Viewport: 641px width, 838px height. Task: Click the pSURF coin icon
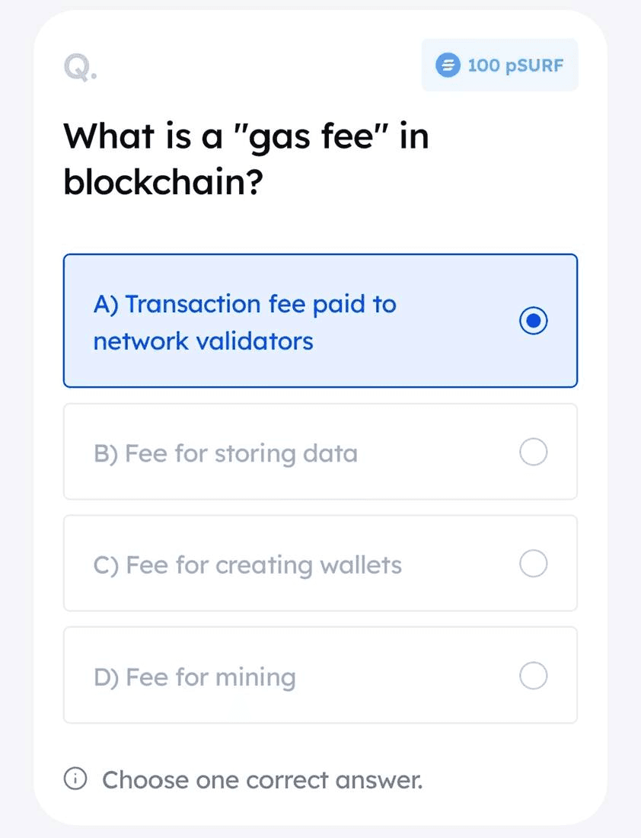coord(448,66)
